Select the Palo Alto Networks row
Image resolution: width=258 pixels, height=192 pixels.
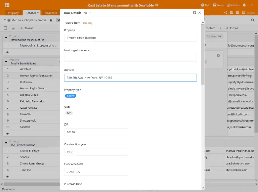pyautogui.click(x=31, y=101)
